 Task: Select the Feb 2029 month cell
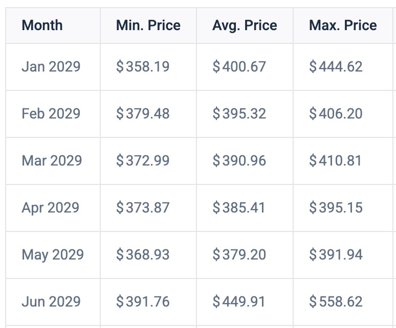tap(51, 113)
